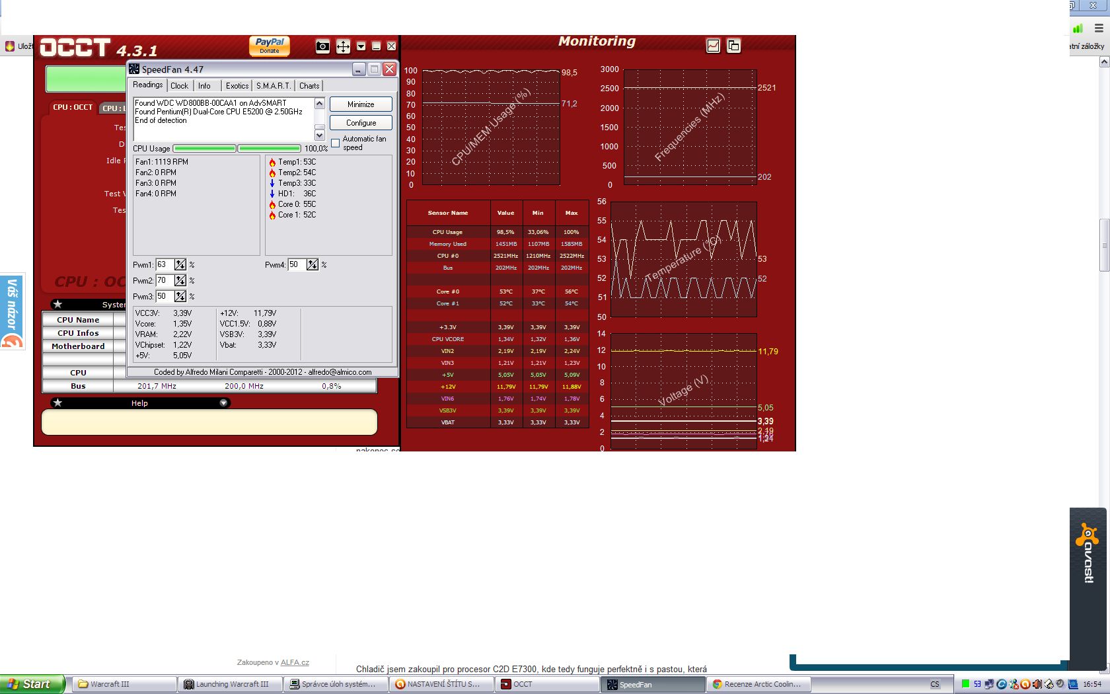Open the Clock tab in SpeedFan
The height and width of the screenshot is (694, 1110).
[x=179, y=86]
